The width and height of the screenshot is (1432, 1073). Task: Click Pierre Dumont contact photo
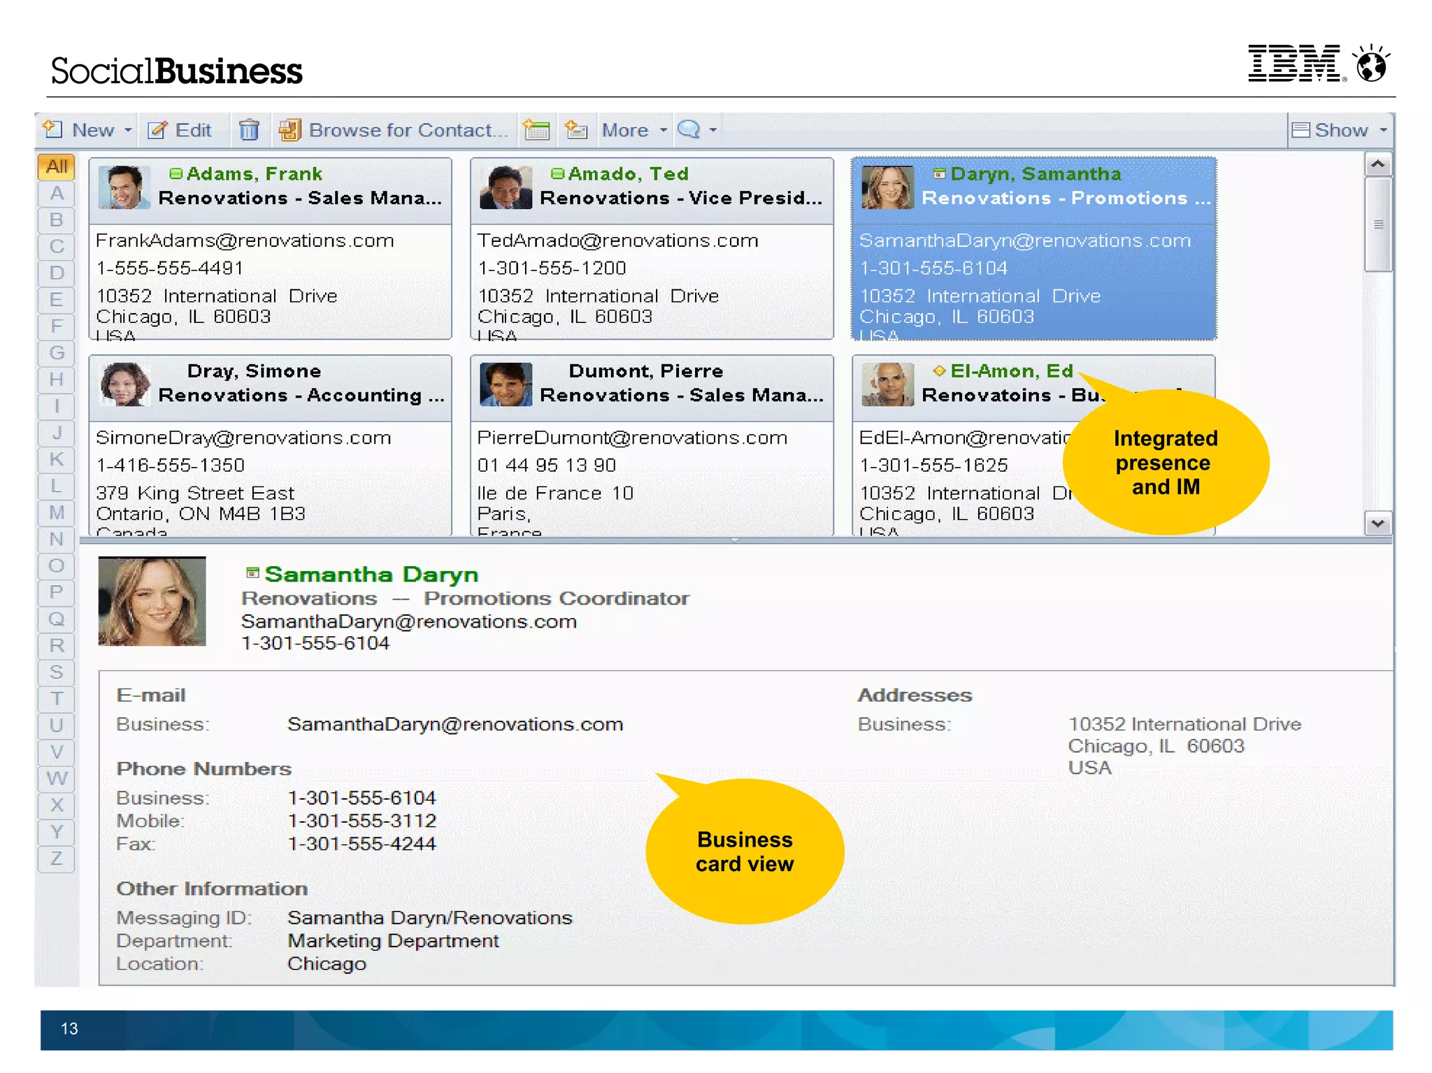tap(506, 384)
